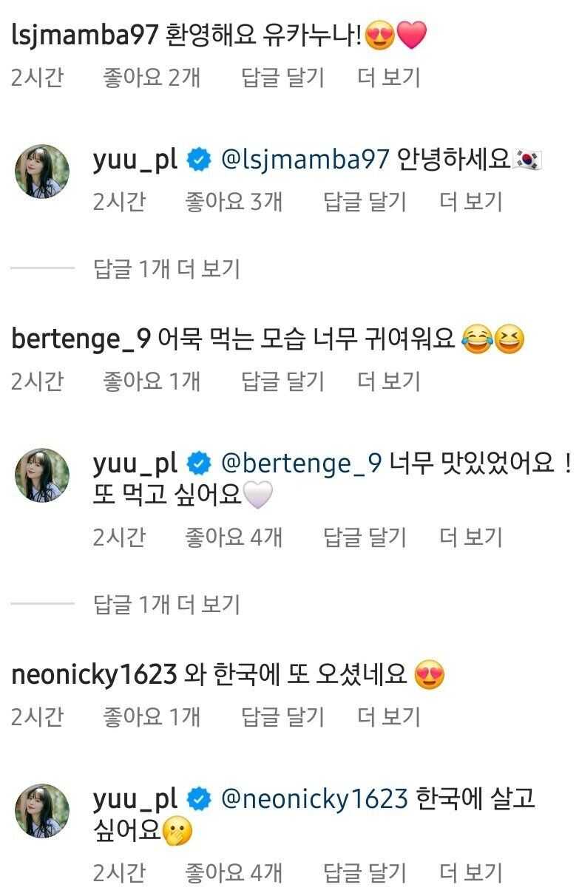Reply to yuu_pl's 한국에 살고 싶어요 comment
Image resolution: width=579 pixels, height=896 pixels.
click(365, 873)
